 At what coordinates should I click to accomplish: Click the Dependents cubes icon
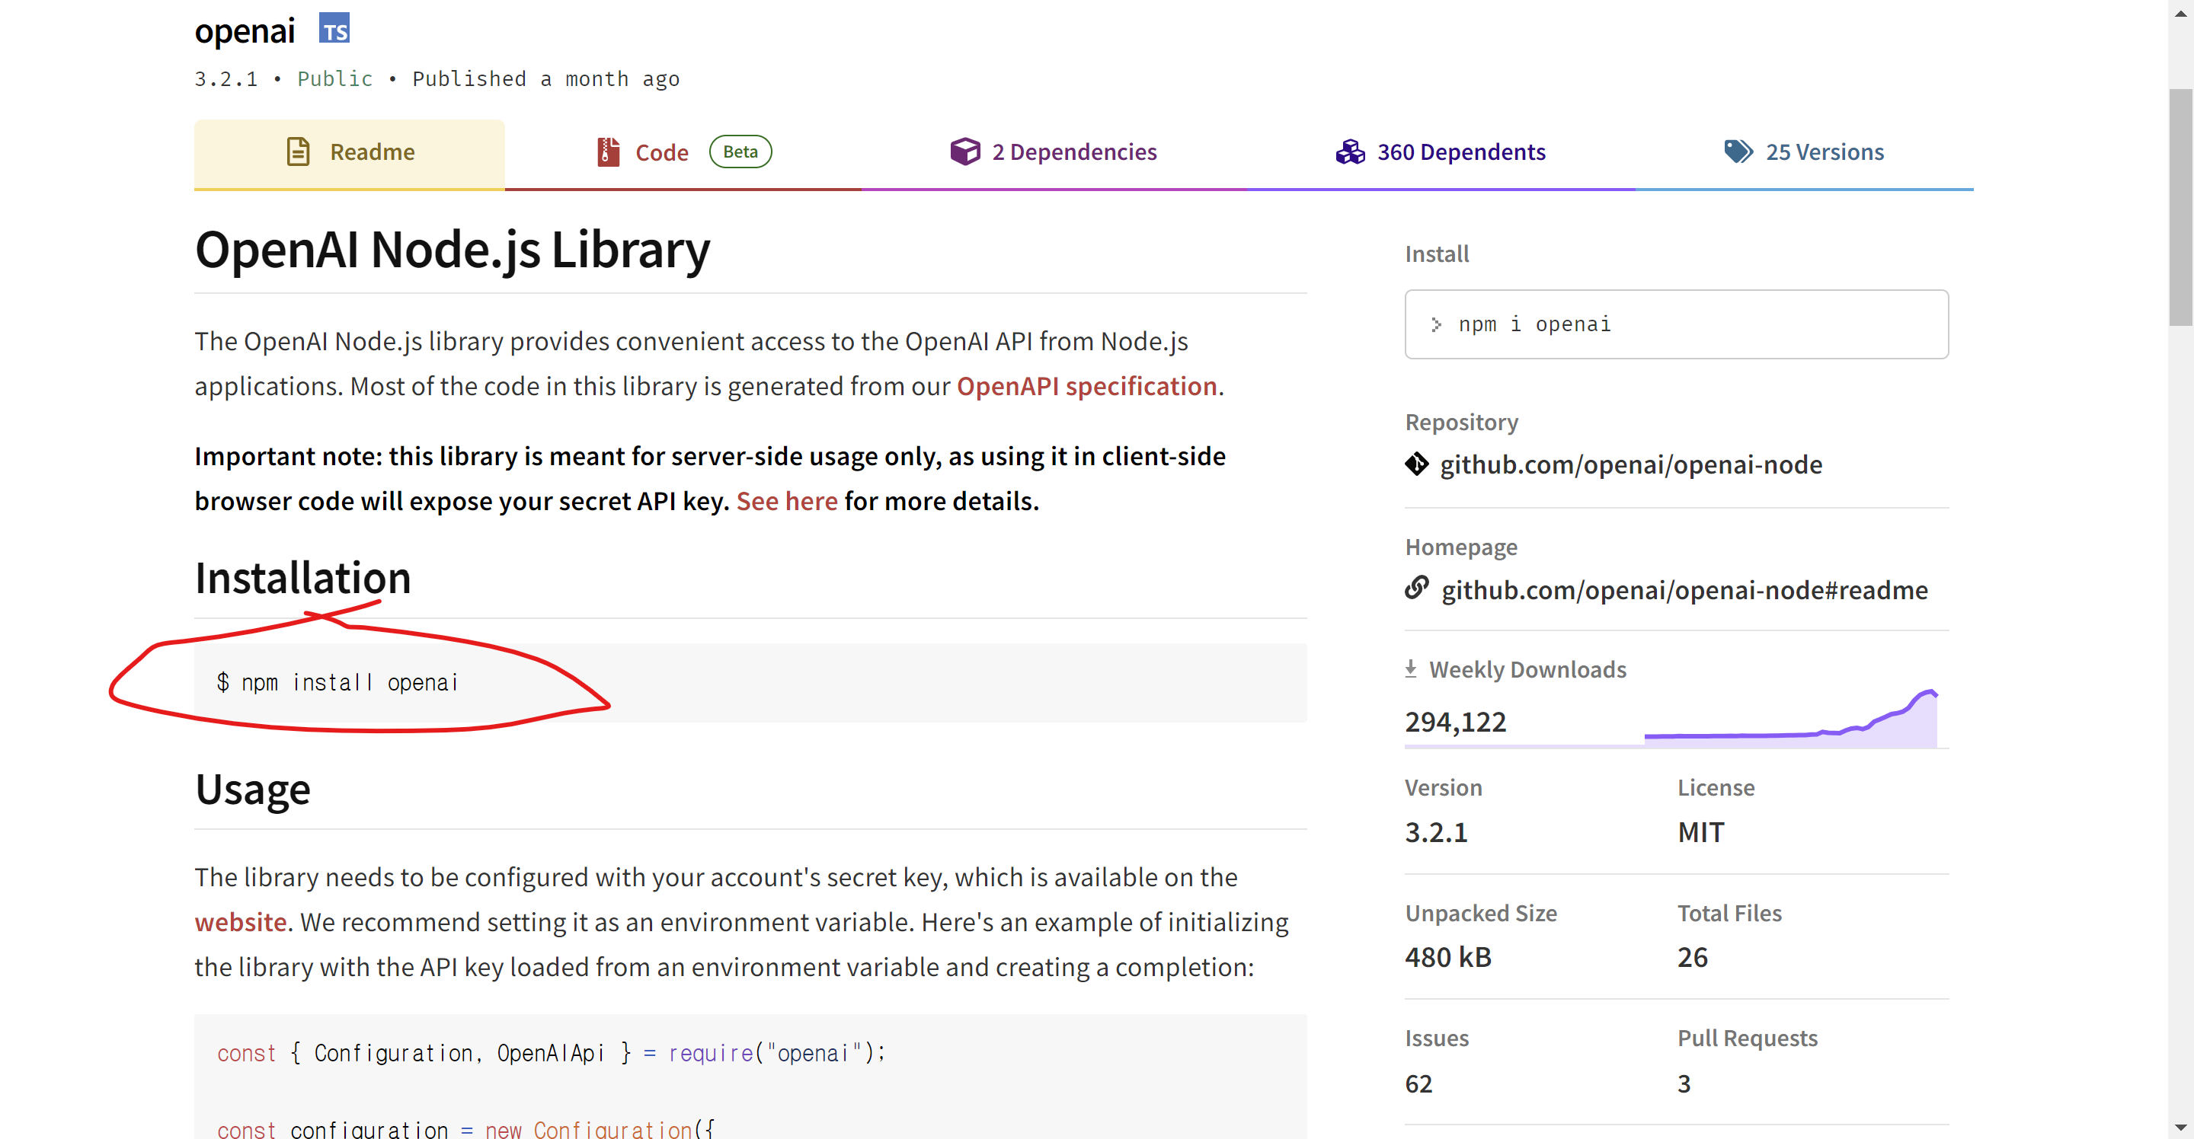click(1350, 152)
